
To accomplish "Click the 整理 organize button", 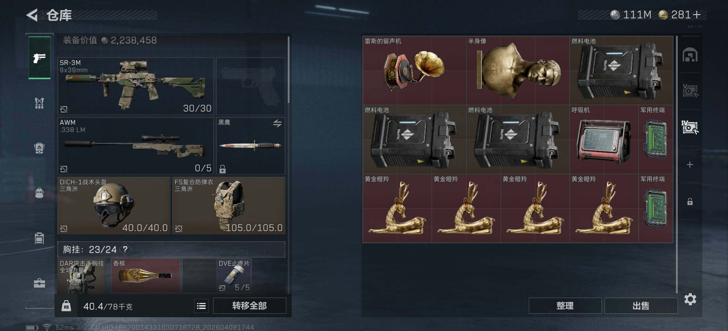I will tap(565, 306).
